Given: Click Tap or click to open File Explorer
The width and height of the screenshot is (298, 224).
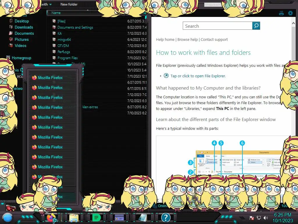Looking at the screenshot, I should click(198, 76).
